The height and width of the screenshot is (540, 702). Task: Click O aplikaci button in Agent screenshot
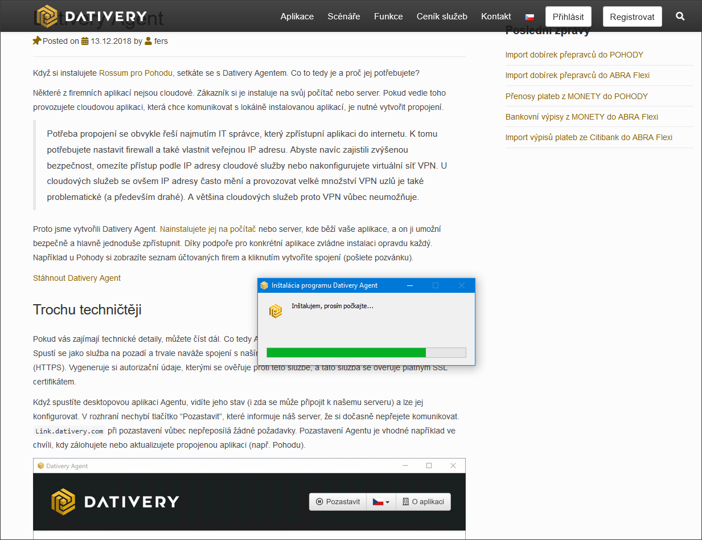coord(424,502)
